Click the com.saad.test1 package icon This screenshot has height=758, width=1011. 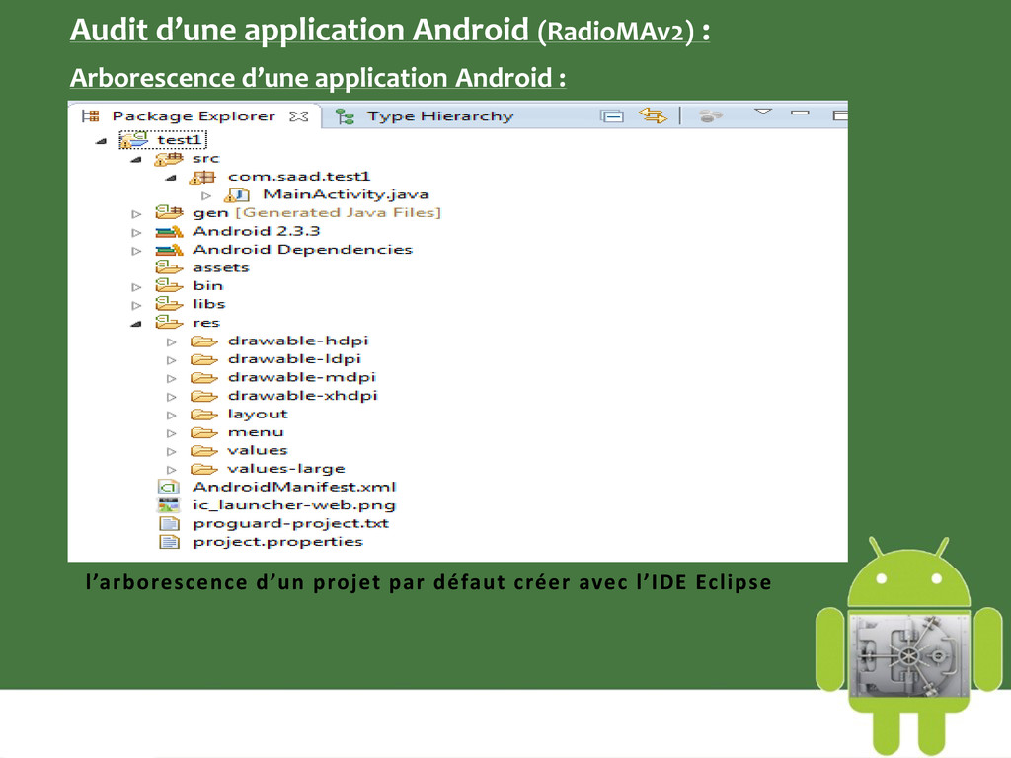pos(202,177)
